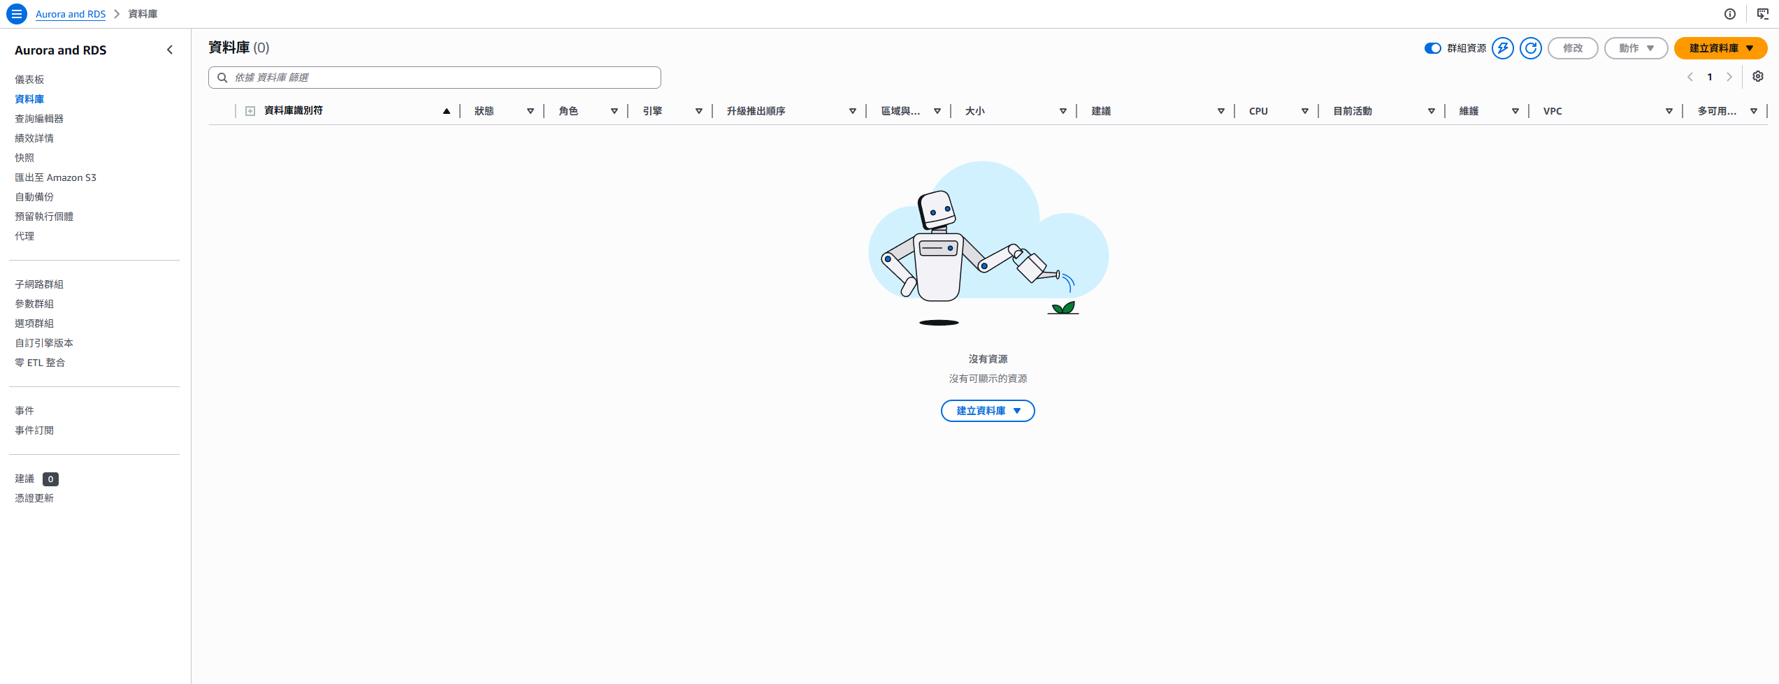The image size is (1779, 684).
Task: Open table preferences gear icon
Action: [1758, 77]
